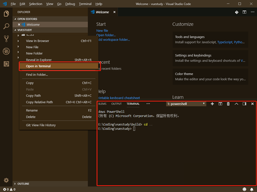257x192 pixels.
Task: Open notifications bell in status bar
Action: pos(252,189)
